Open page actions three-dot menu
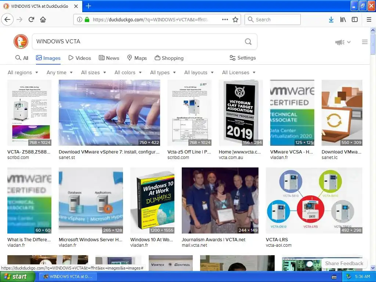This screenshot has width=376, height=282. (225, 19)
